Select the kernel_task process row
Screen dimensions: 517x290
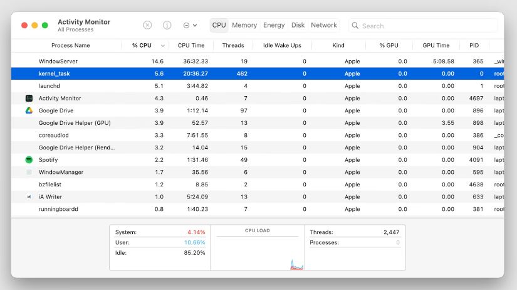258,73
